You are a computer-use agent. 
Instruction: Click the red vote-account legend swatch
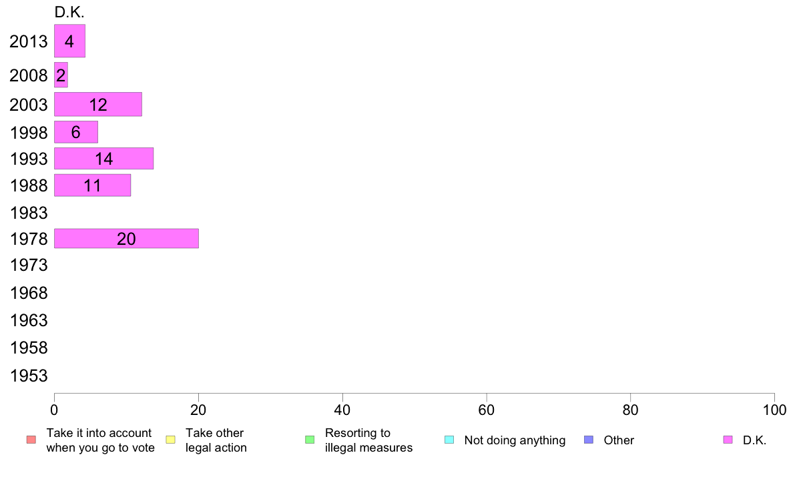[x=31, y=440]
